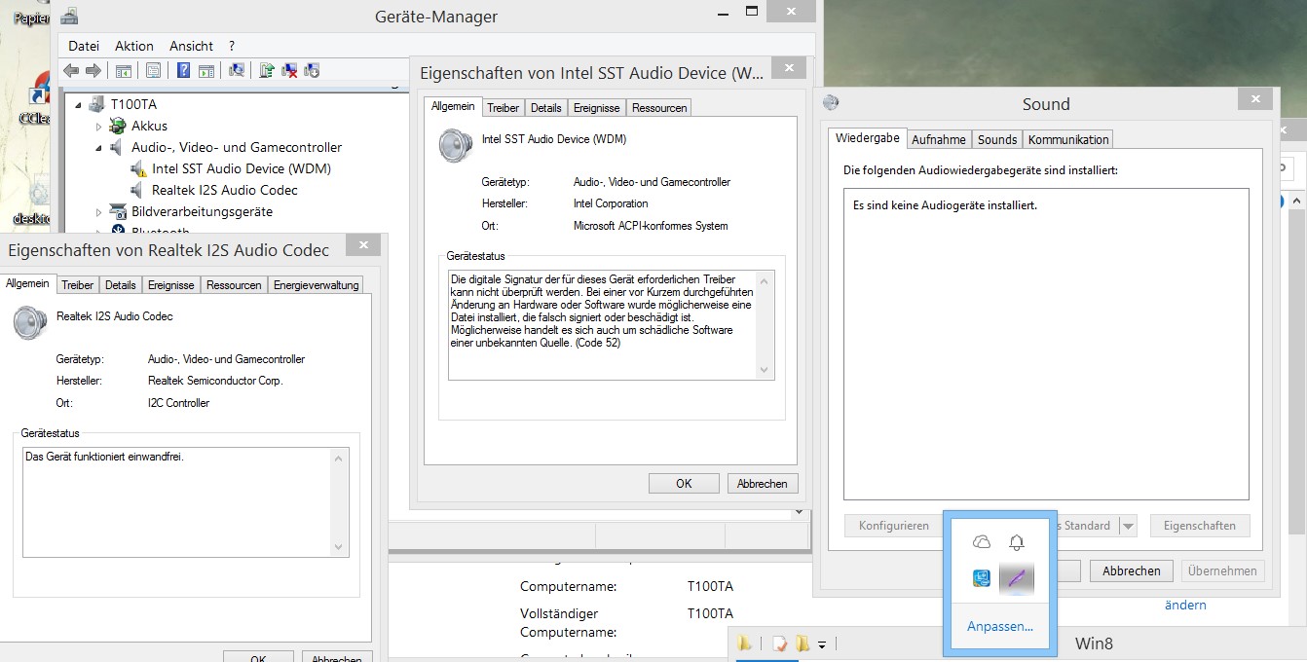Open the properties toolbar icon in Geräte-Manager
The width and height of the screenshot is (1307, 662).
tap(153, 70)
